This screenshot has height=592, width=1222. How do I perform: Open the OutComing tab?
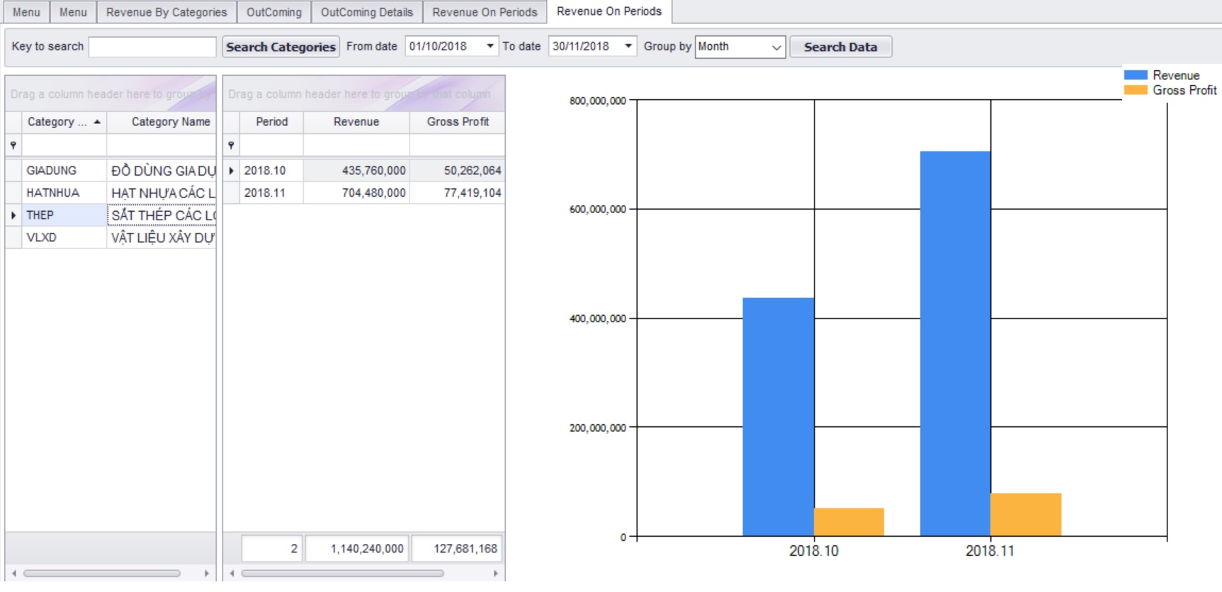(x=274, y=12)
